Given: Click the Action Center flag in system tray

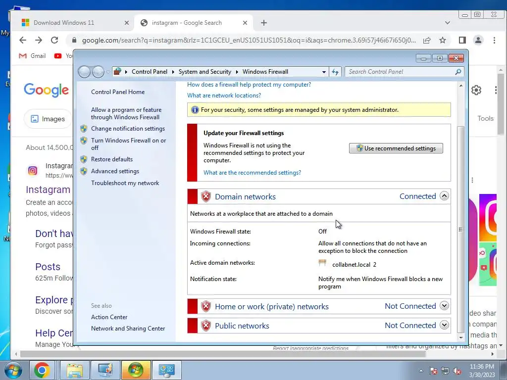Looking at the screenshot, I should click(433, 371).
